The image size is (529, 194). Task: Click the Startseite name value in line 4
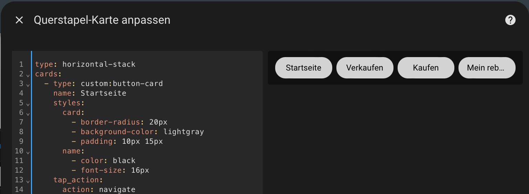click(x=104, y=93)
